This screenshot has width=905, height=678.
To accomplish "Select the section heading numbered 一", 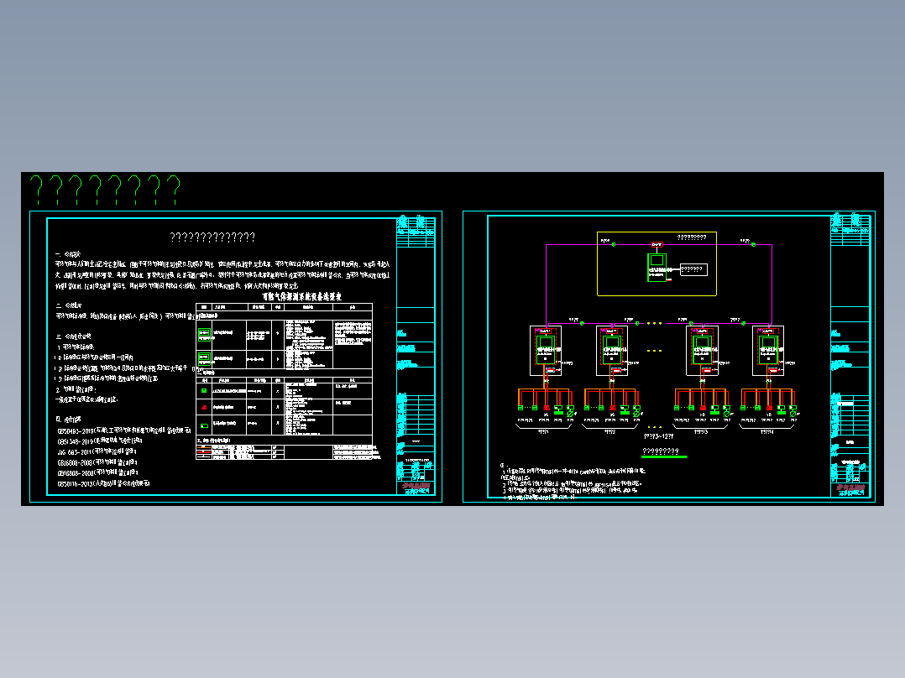I will click(x=68, y=254).
